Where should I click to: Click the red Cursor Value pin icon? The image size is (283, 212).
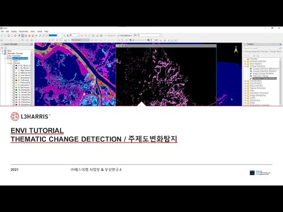point(19,35)
